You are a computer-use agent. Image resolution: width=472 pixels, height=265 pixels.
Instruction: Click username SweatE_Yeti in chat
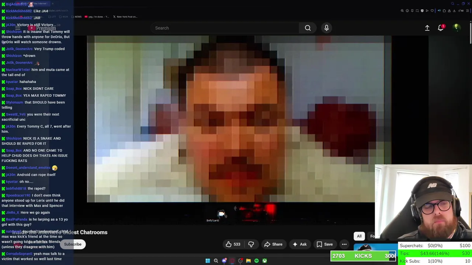15,114
